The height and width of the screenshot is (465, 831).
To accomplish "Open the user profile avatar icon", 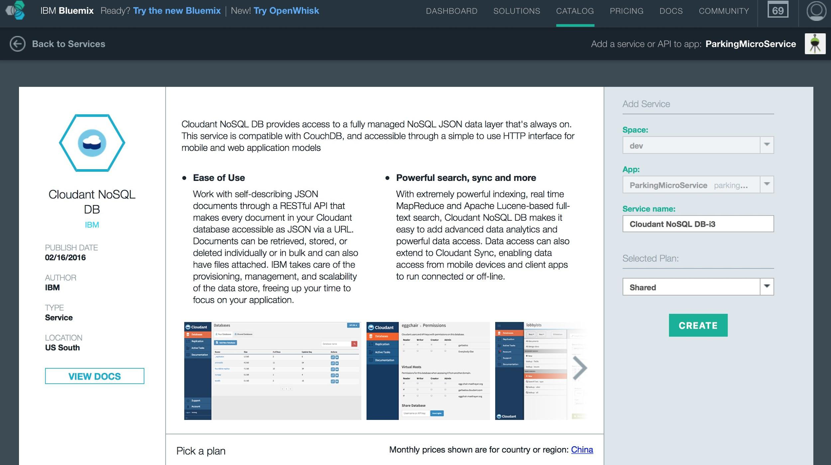I will click(x=816, y=11).
